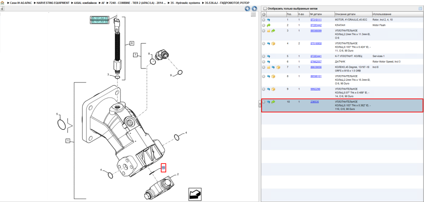
Task: Open the part number link 86598101
Action: 316,76
